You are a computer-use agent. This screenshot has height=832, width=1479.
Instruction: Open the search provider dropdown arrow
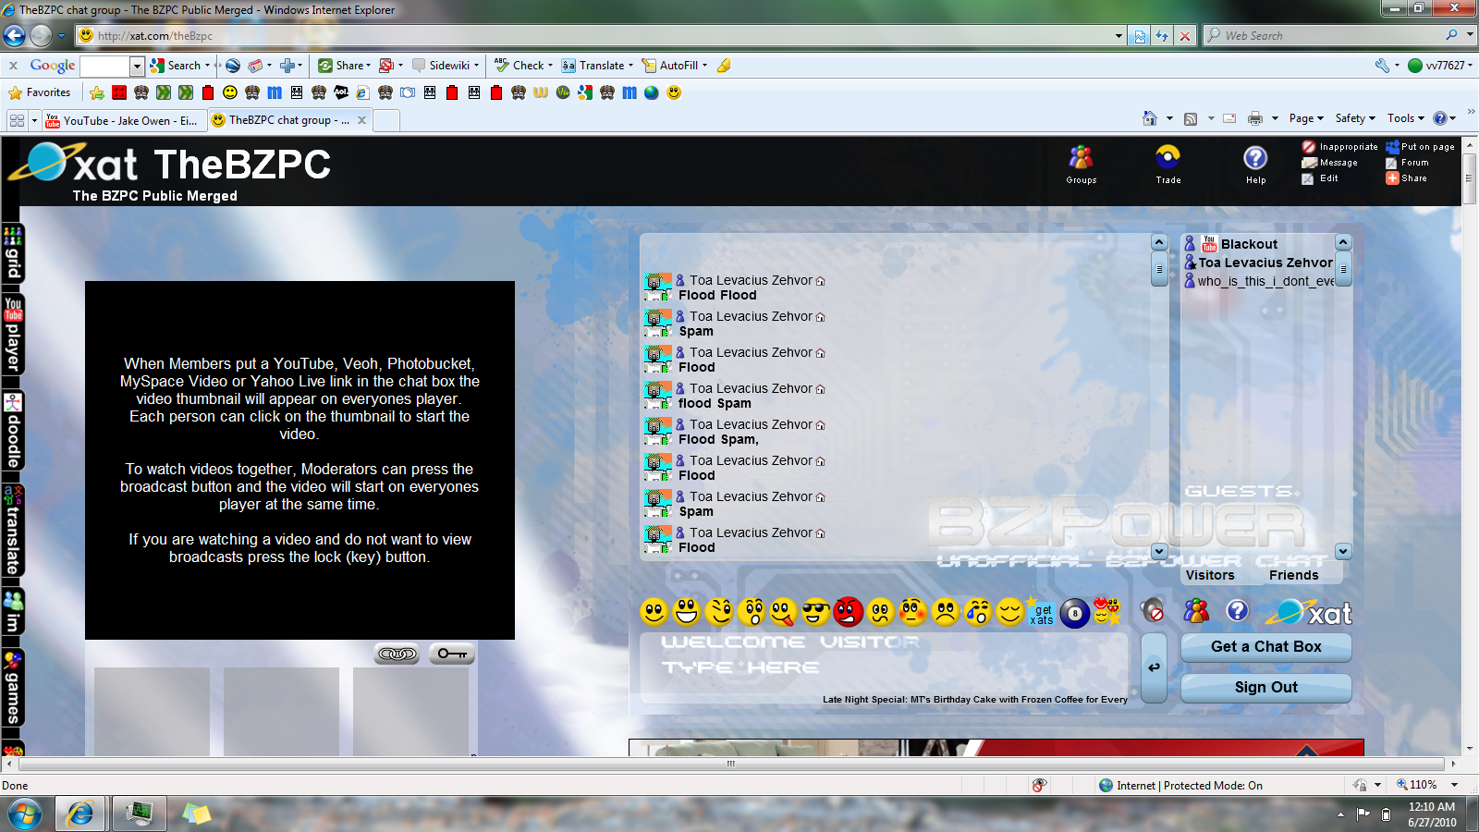coord(1470,36)
